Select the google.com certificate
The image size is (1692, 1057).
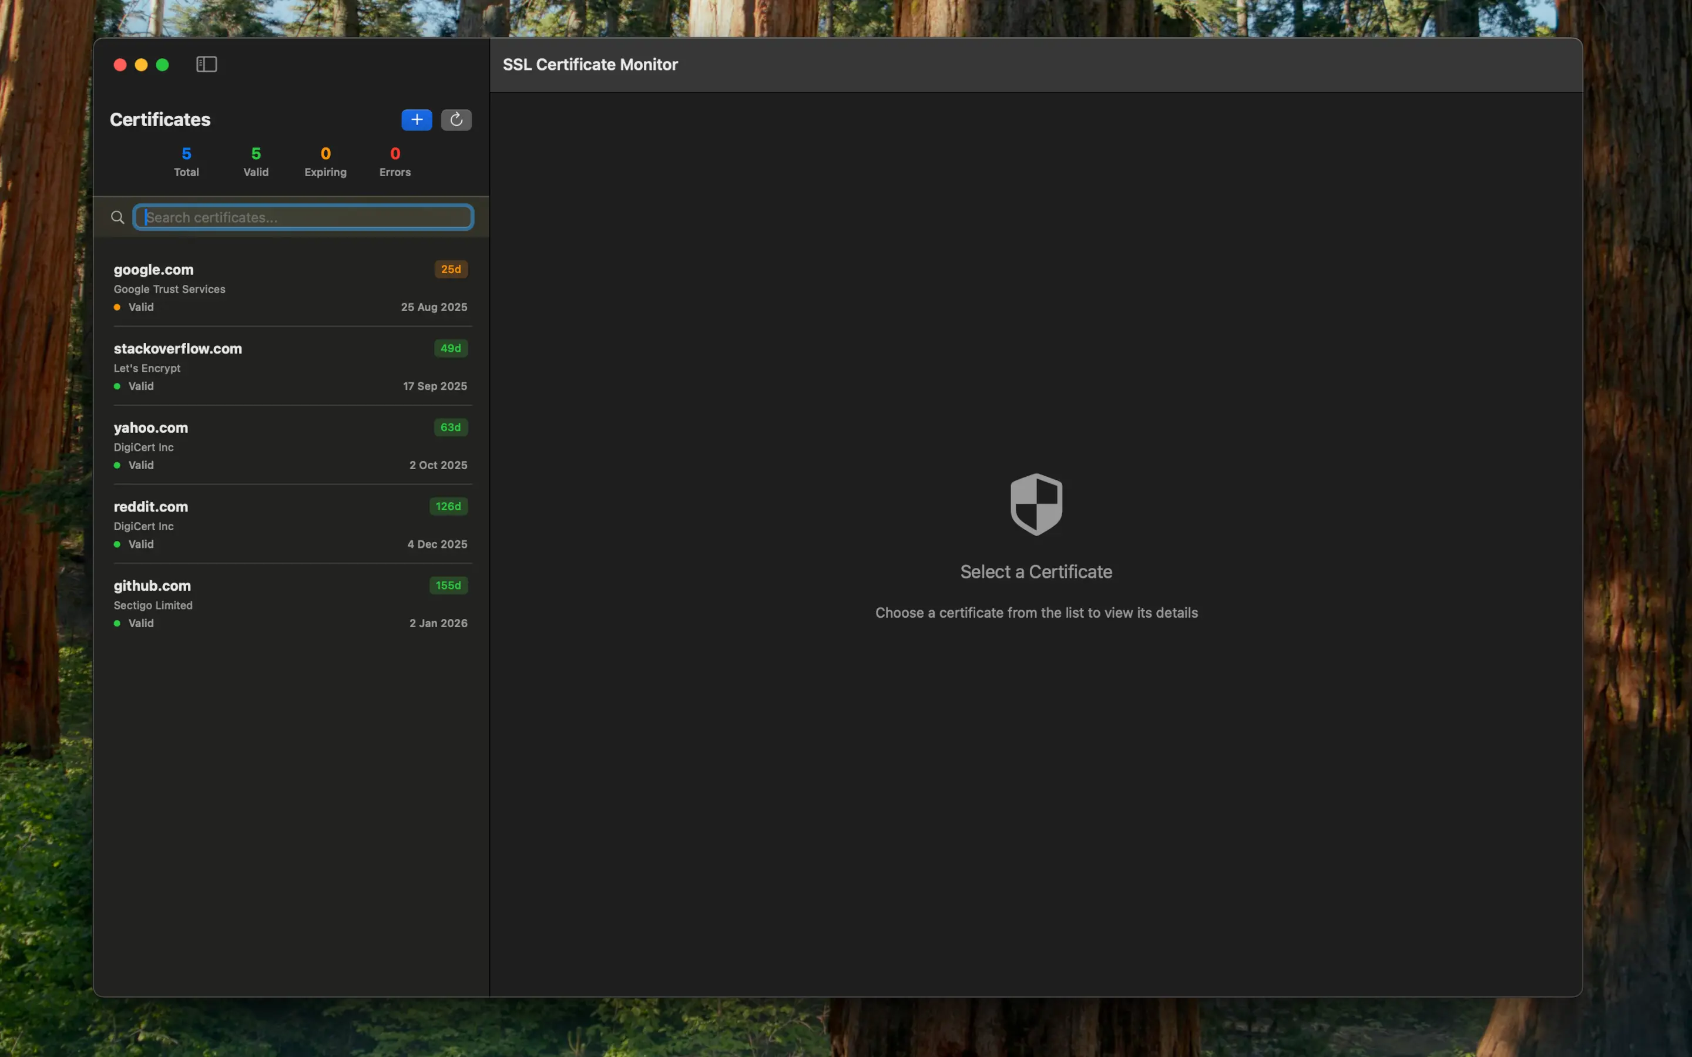(291, 287)
